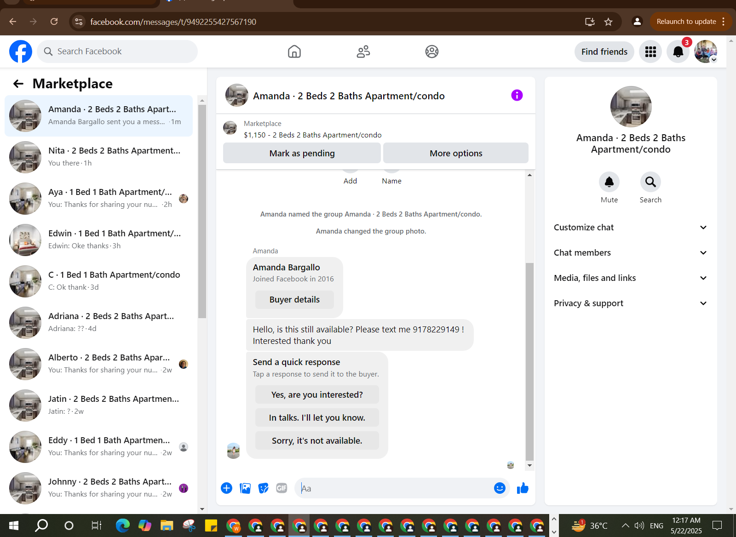736x537 pixels.
Task: Expand Customize chat section
Action: coord(630,228)
